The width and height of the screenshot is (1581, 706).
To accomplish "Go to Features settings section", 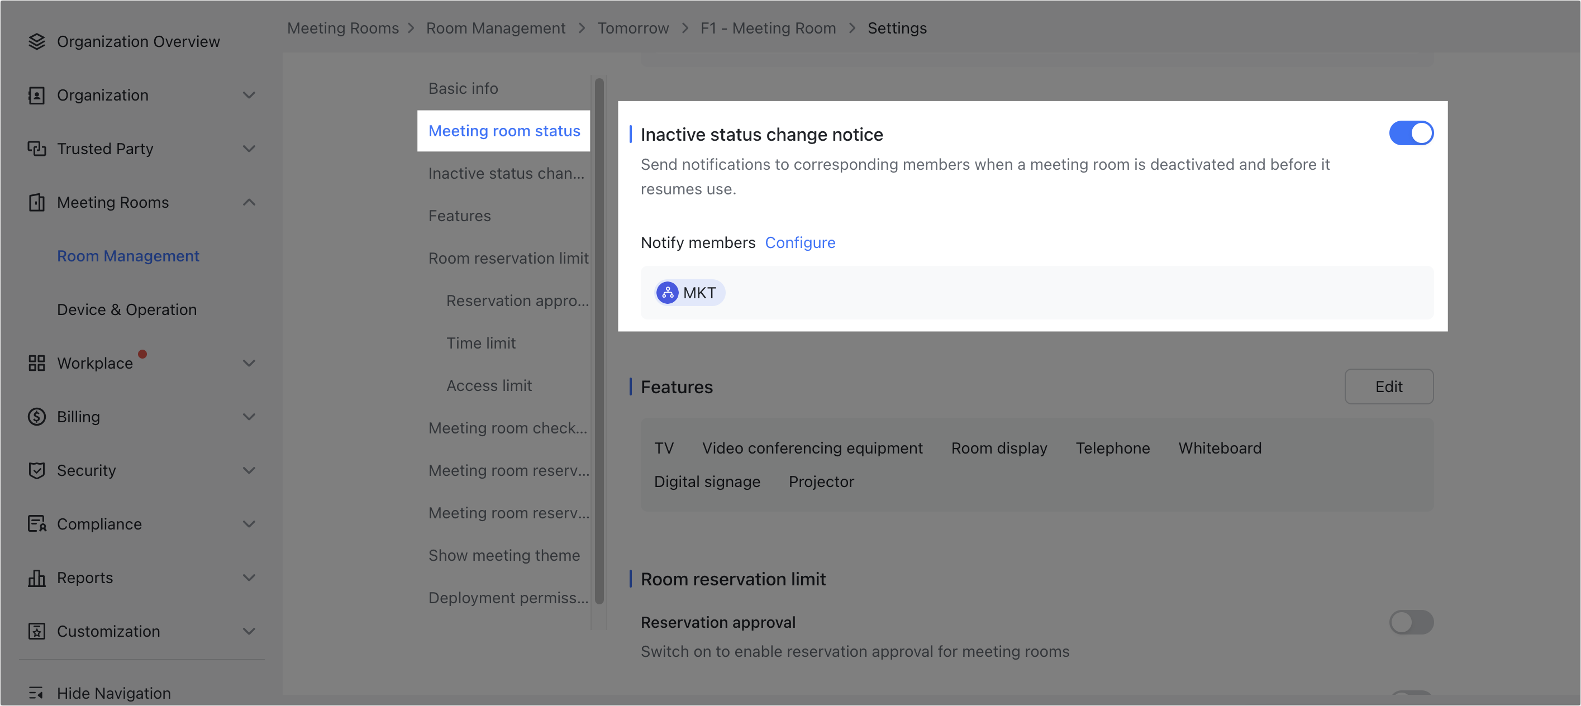I will point(459,216).
